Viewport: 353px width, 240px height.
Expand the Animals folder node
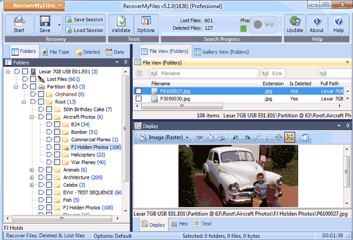tap(32, 170)
